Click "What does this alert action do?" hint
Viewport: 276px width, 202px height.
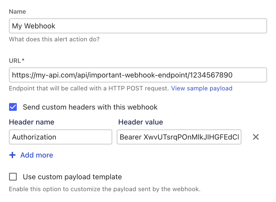coord(54,40)
